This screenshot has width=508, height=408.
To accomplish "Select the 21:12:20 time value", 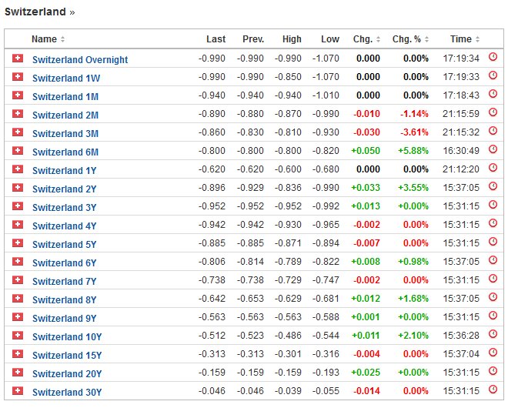I will pyautogui.click(x=461, y=169).
